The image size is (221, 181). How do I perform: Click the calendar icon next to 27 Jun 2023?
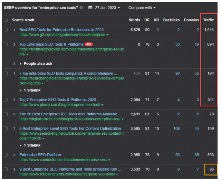(x=90, y=8)
